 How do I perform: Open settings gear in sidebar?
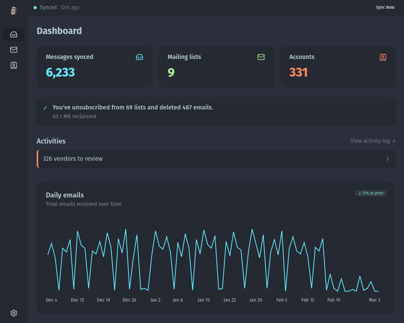click(14, 313)
